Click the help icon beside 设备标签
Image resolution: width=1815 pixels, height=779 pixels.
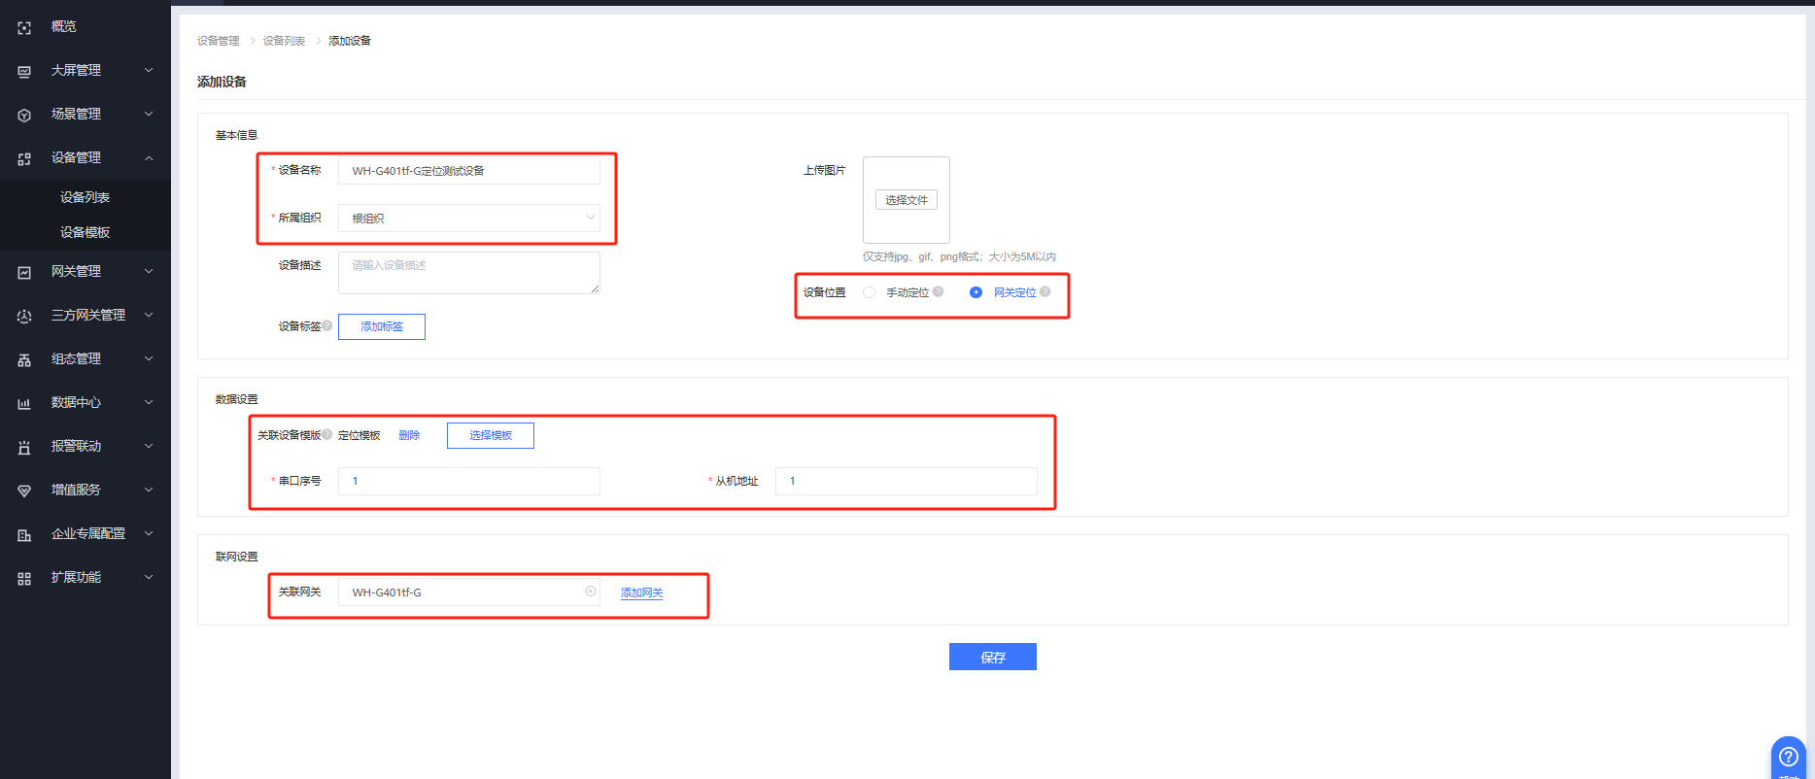[327, 325]
